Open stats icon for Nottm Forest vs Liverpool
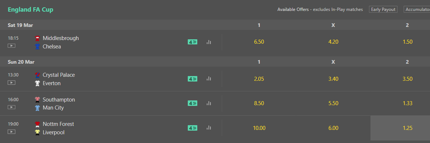Image resolution: width=430 pixels, height=143 pixels. click(x=209, y=128)
